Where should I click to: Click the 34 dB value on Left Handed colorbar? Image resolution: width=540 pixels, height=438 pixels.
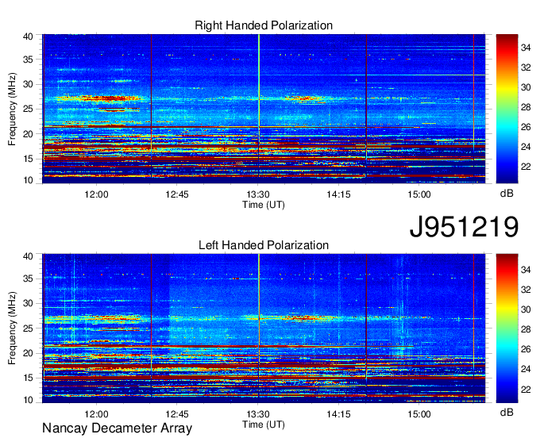[x=526, y=270]
